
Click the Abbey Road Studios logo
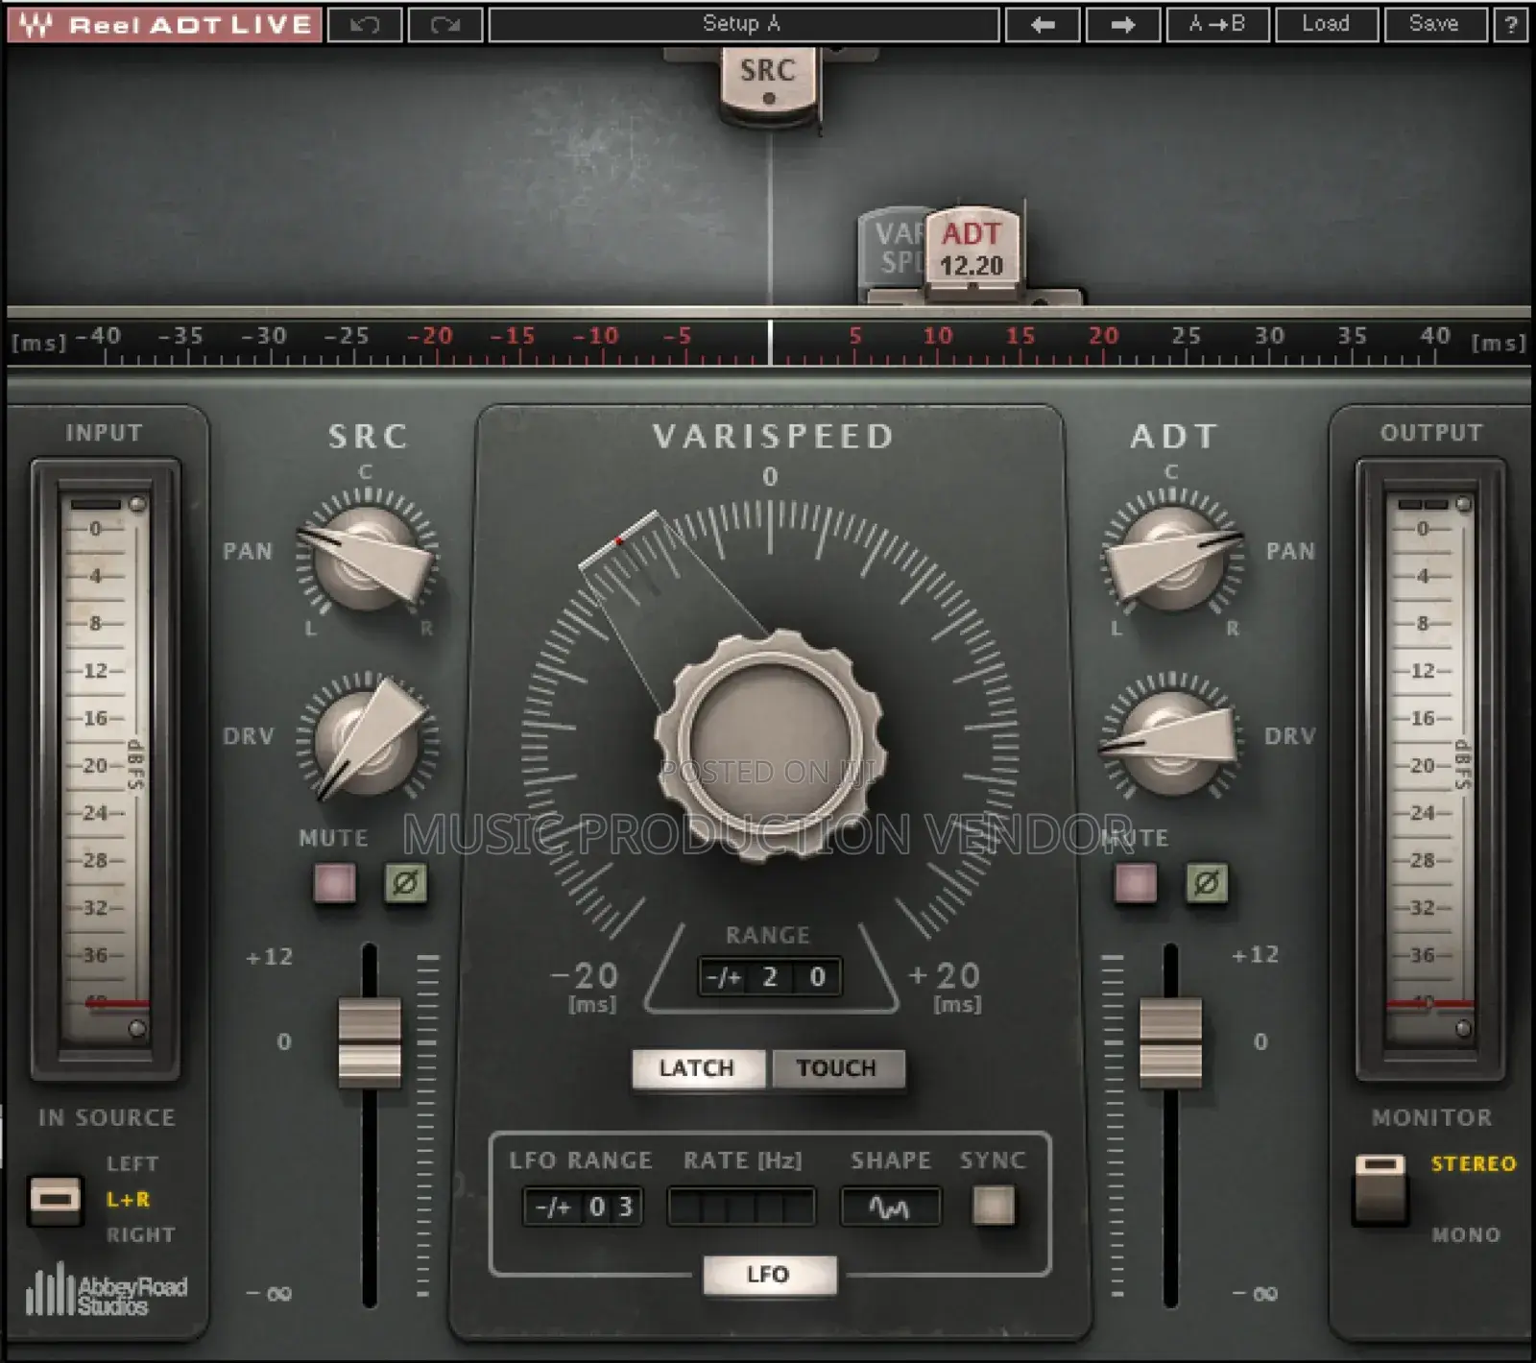(107, 1289)
